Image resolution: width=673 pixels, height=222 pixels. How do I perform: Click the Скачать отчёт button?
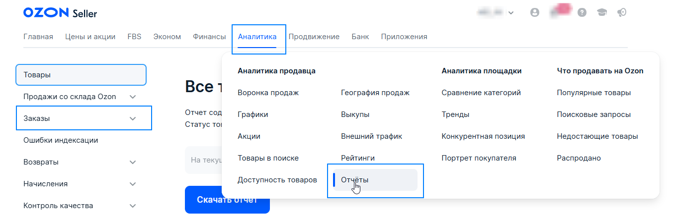pyautogui.click(x=227, y=200)
